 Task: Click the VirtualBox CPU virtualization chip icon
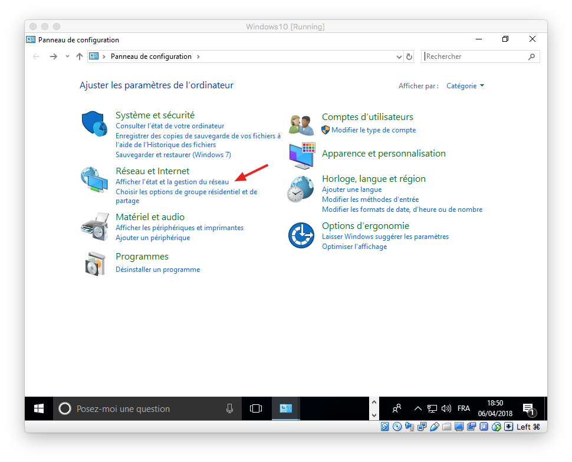(x=484, y=427)
